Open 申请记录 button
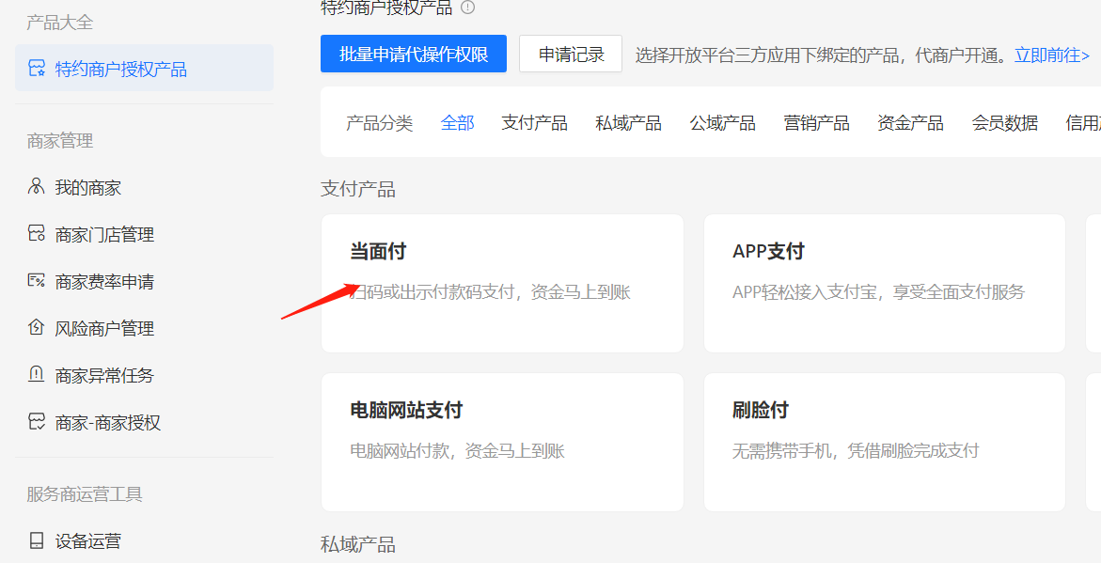This screenshot has width=1101, height=563. click(571, 55)
